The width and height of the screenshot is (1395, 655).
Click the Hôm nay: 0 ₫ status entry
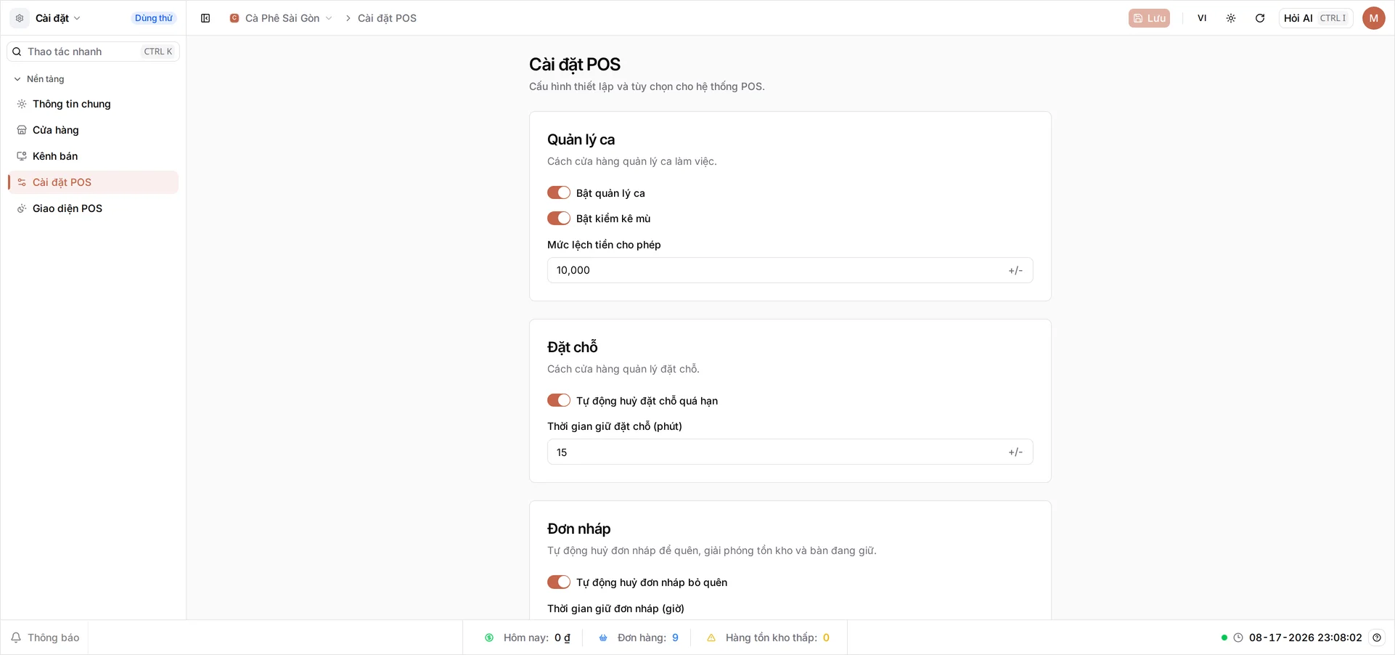point(528,638)
